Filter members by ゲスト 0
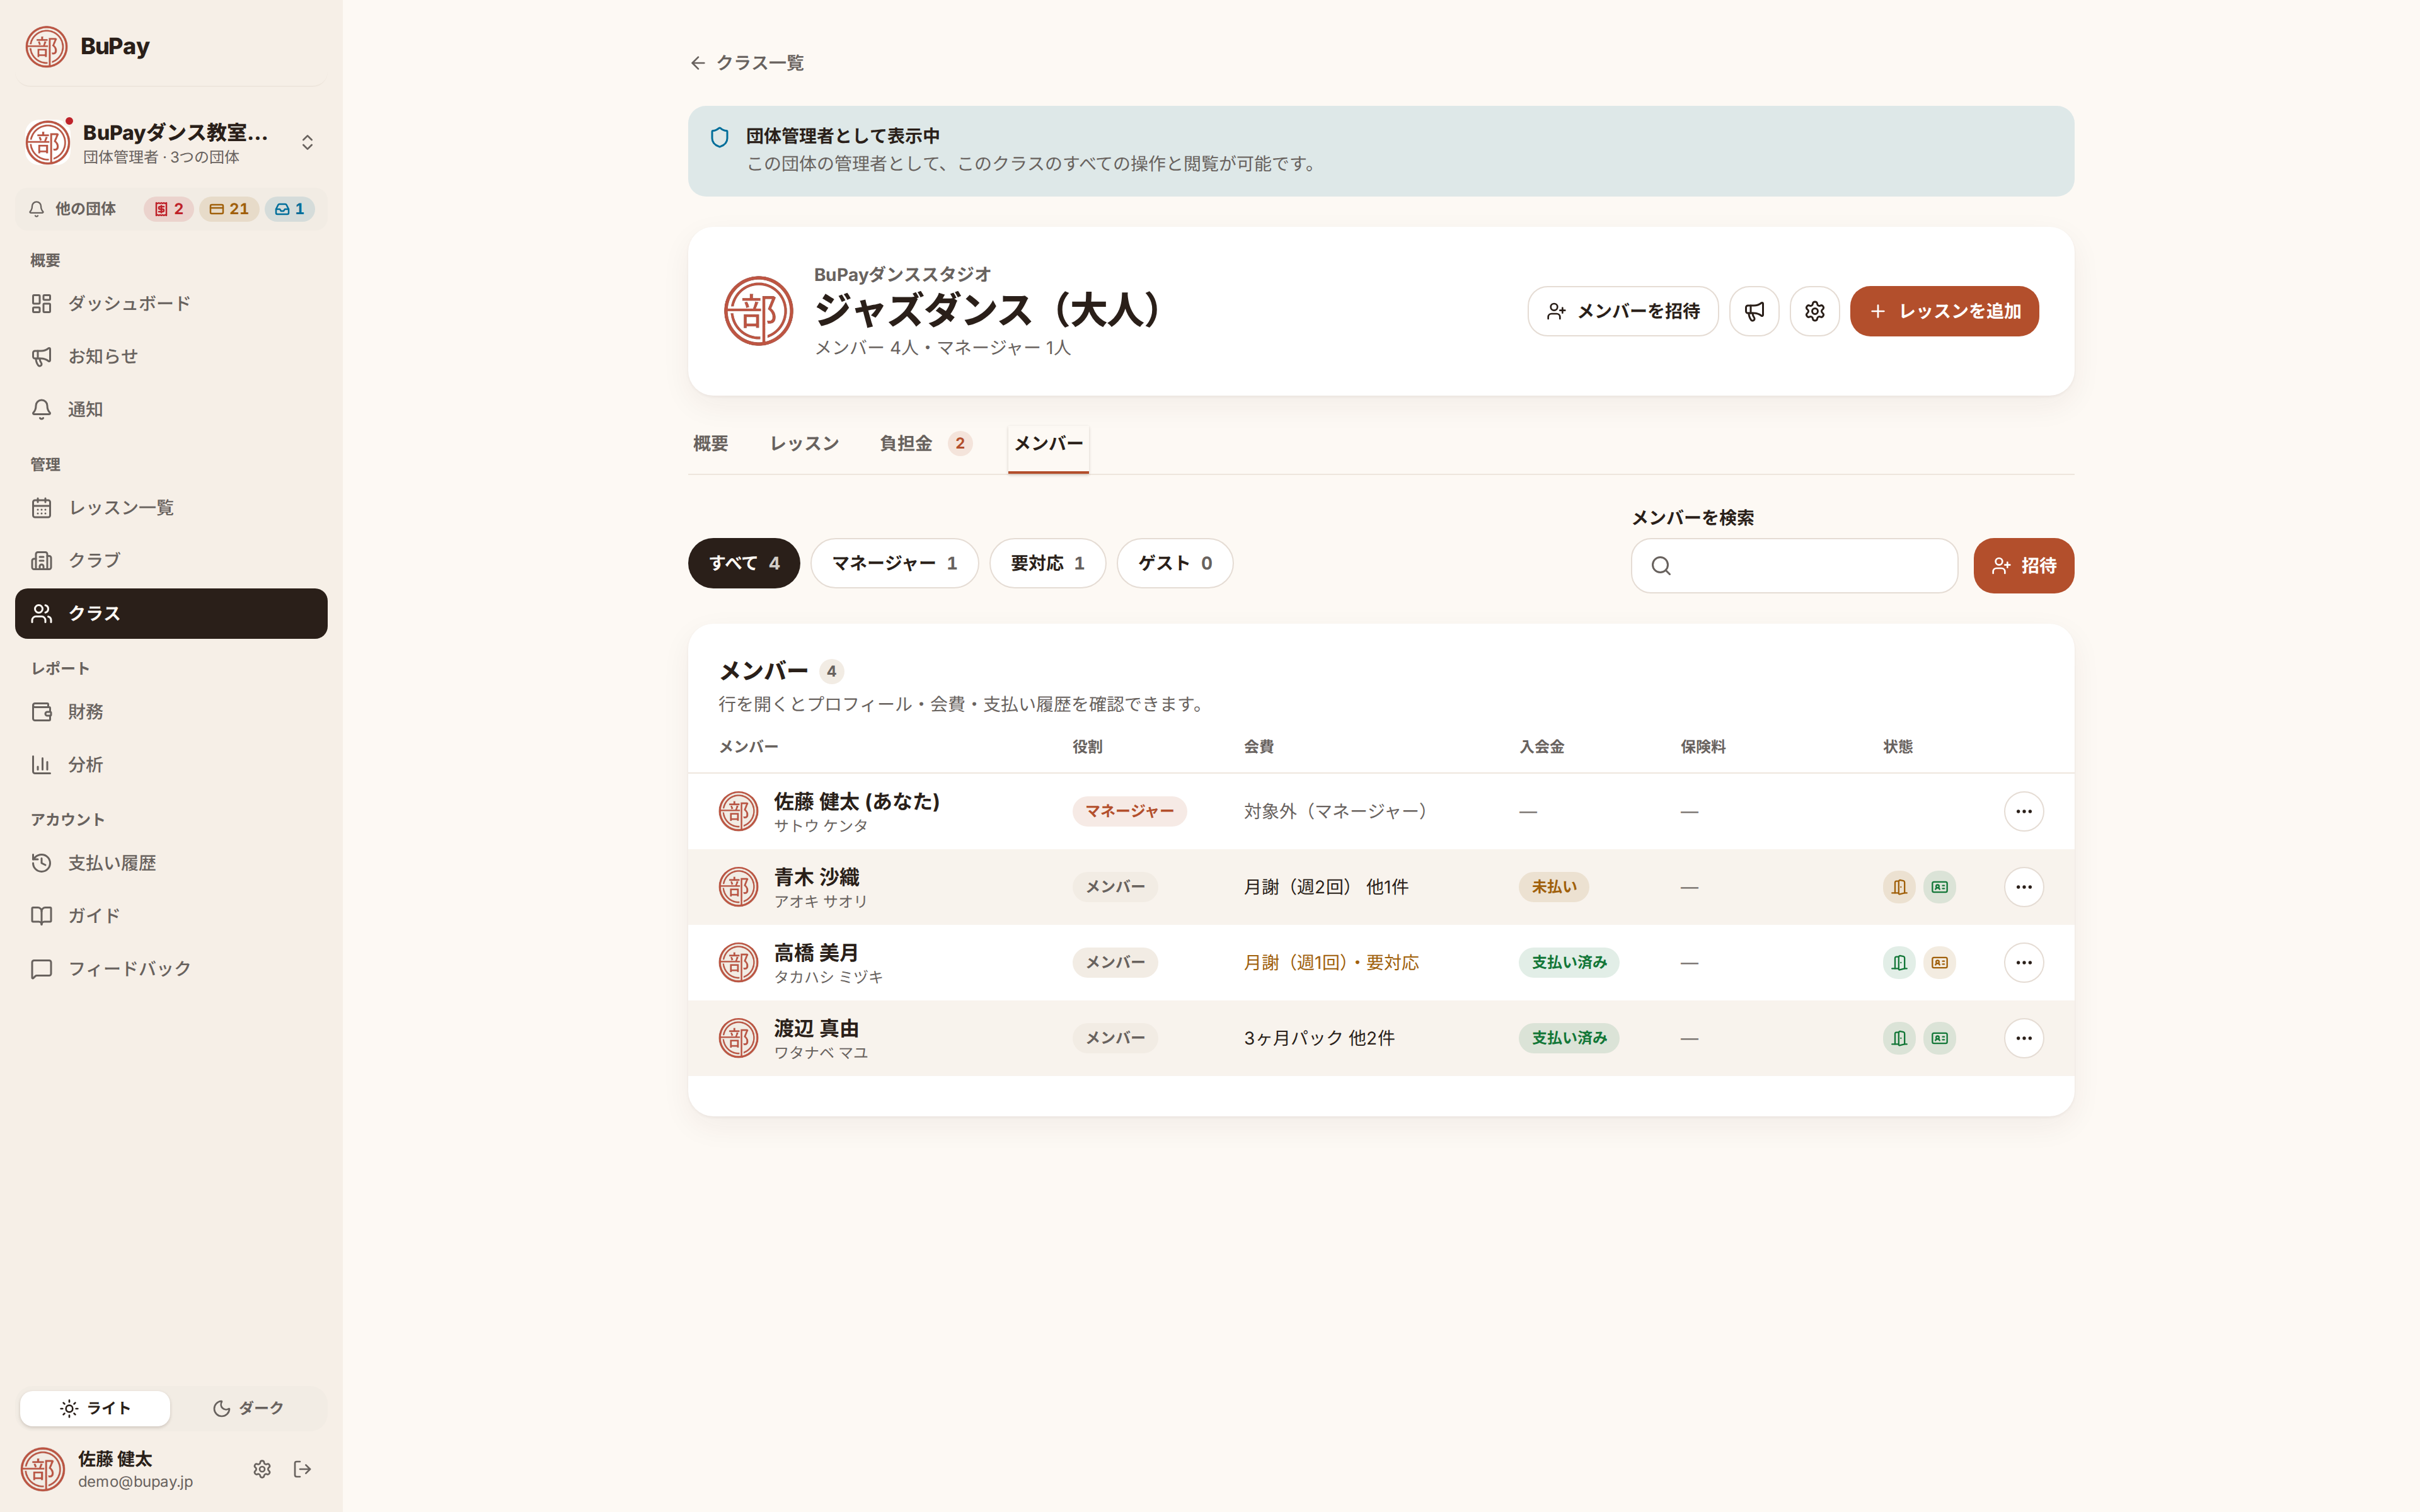 1174,563
